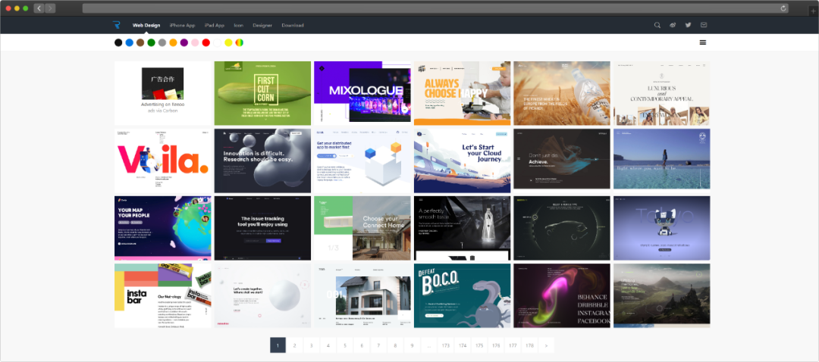Select the Web Design tab
The image size is (819, 362).
click(146, 25)
